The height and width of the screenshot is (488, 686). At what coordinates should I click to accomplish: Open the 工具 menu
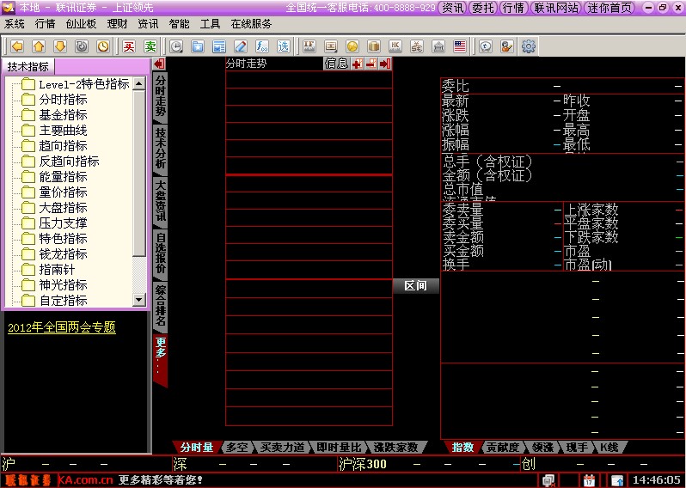pos(210,24)
